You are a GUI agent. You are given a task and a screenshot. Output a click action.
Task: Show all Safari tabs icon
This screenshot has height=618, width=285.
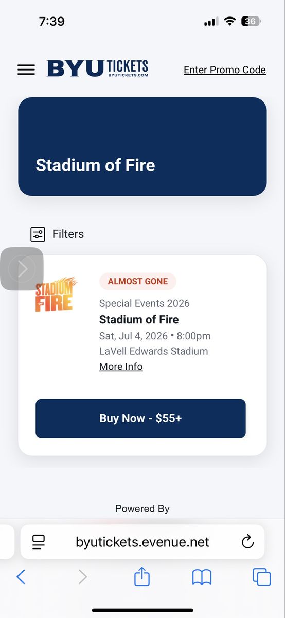[262, 577]
